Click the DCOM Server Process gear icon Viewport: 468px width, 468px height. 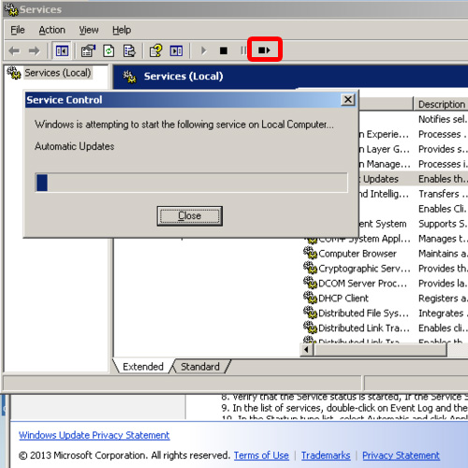point(310,283)
